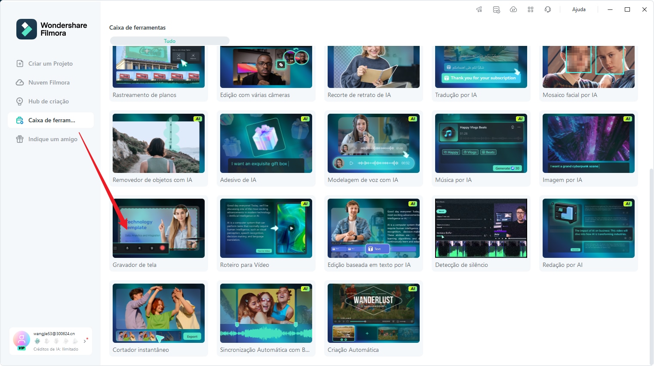The image size is (654, 366).
Task: Click the Caixa de ferramentas heading
Action: point(137,27)
